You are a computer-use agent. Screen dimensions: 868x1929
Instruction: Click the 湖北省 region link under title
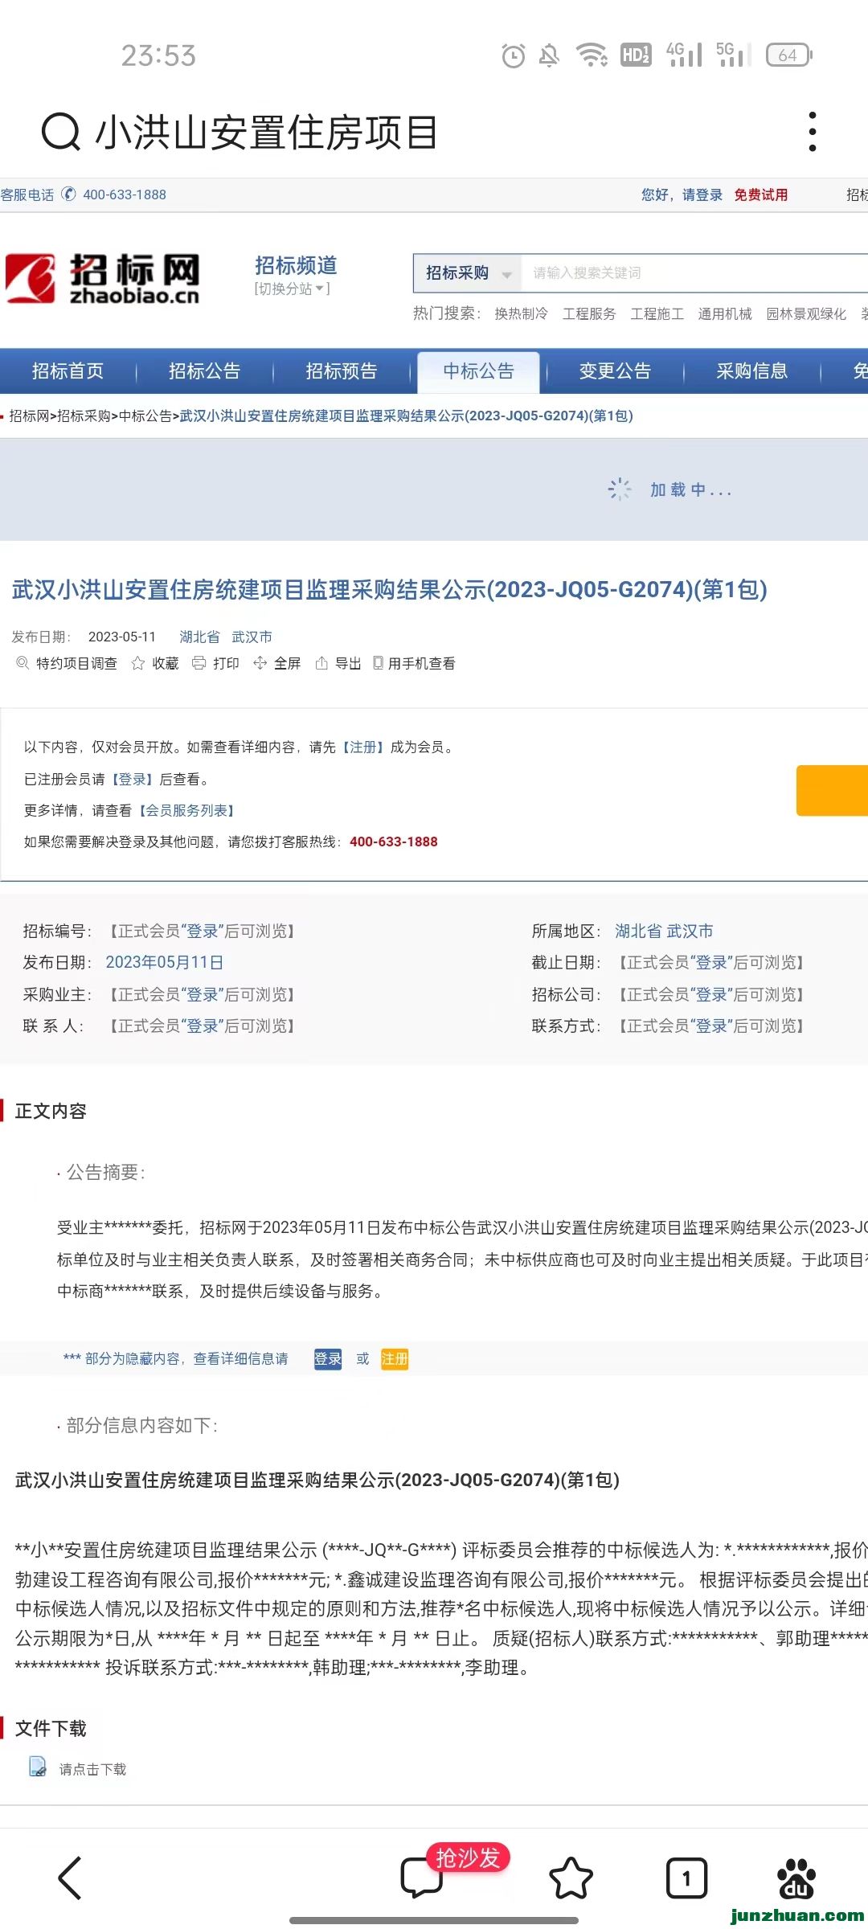[x=199, y=637]
